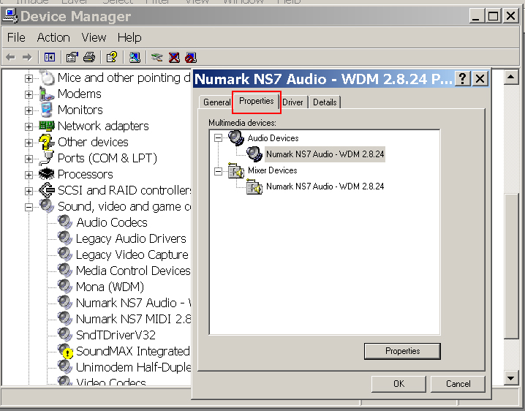Click the Other devices question mark icon

point(47,142)
